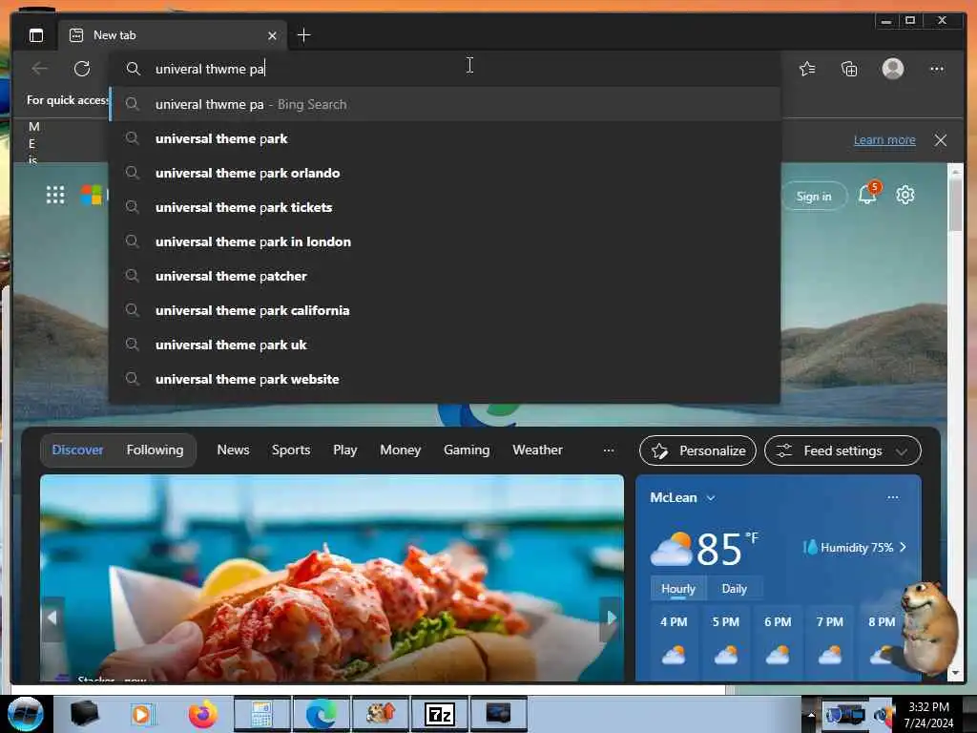Open the Favorites star icon
977x733 pixels.
click(807, 69)
